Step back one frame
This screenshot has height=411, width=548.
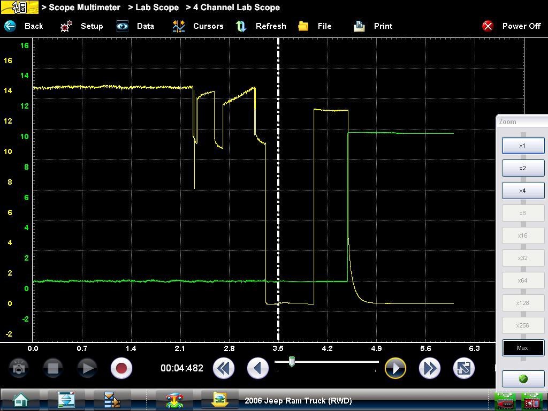click(x=257, y=368)
